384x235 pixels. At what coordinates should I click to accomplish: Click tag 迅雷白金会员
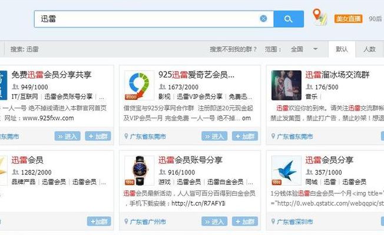tap(226, 182)
